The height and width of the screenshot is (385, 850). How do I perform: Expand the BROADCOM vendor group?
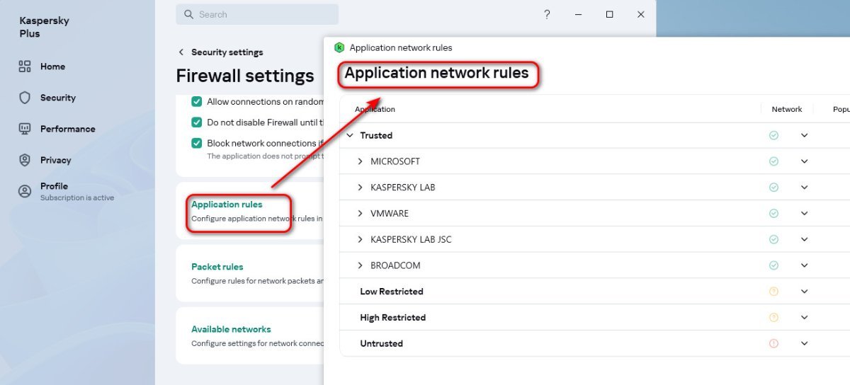click(361, 265)
